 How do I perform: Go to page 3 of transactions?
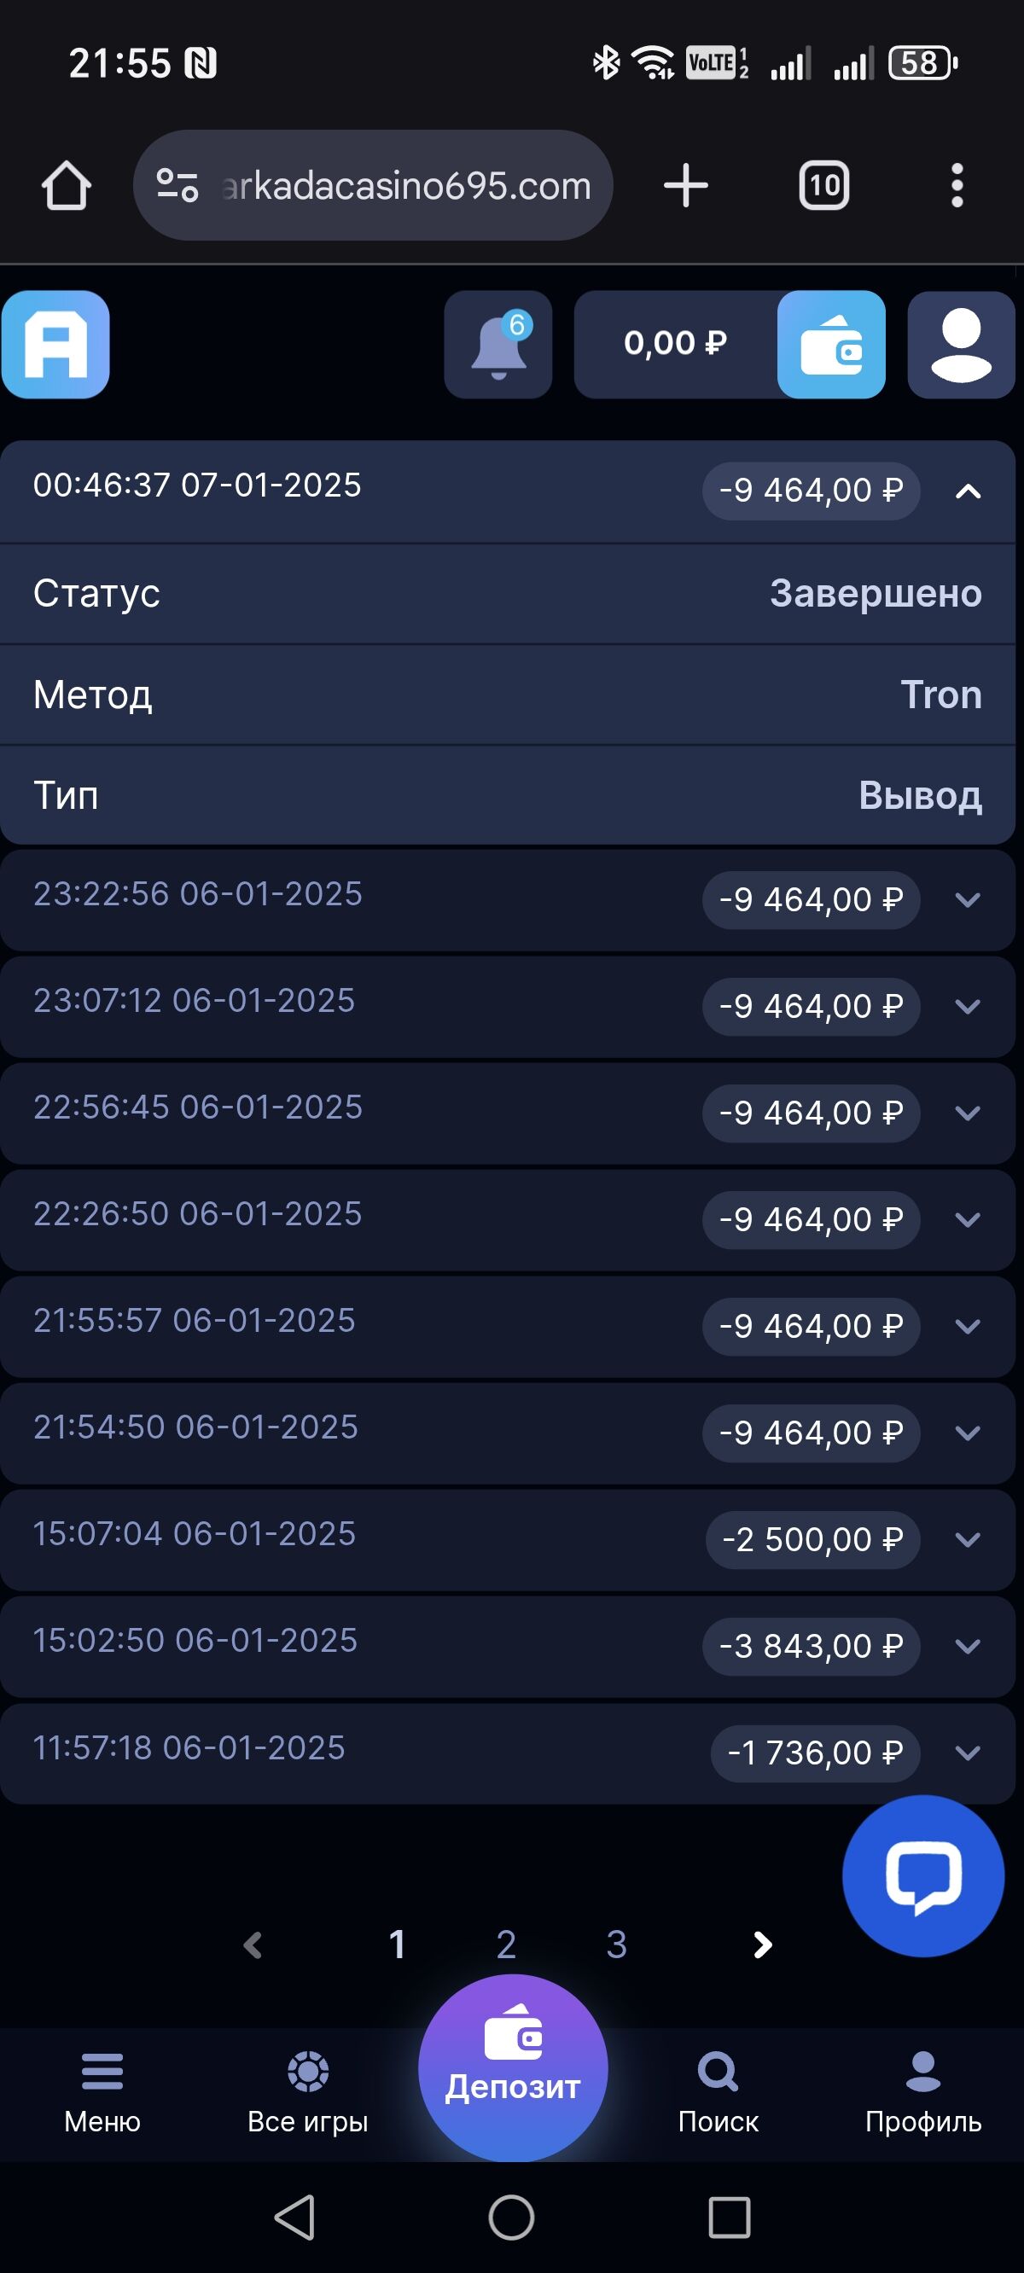click(617, 1945)
